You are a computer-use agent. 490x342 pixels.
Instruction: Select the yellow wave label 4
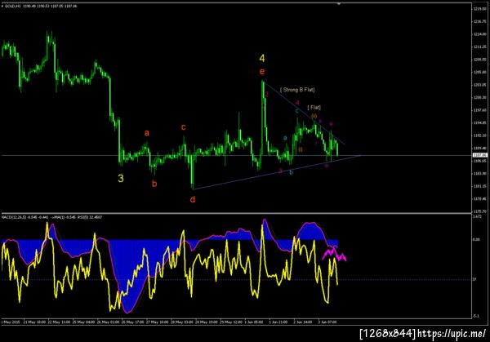[262, 58]
